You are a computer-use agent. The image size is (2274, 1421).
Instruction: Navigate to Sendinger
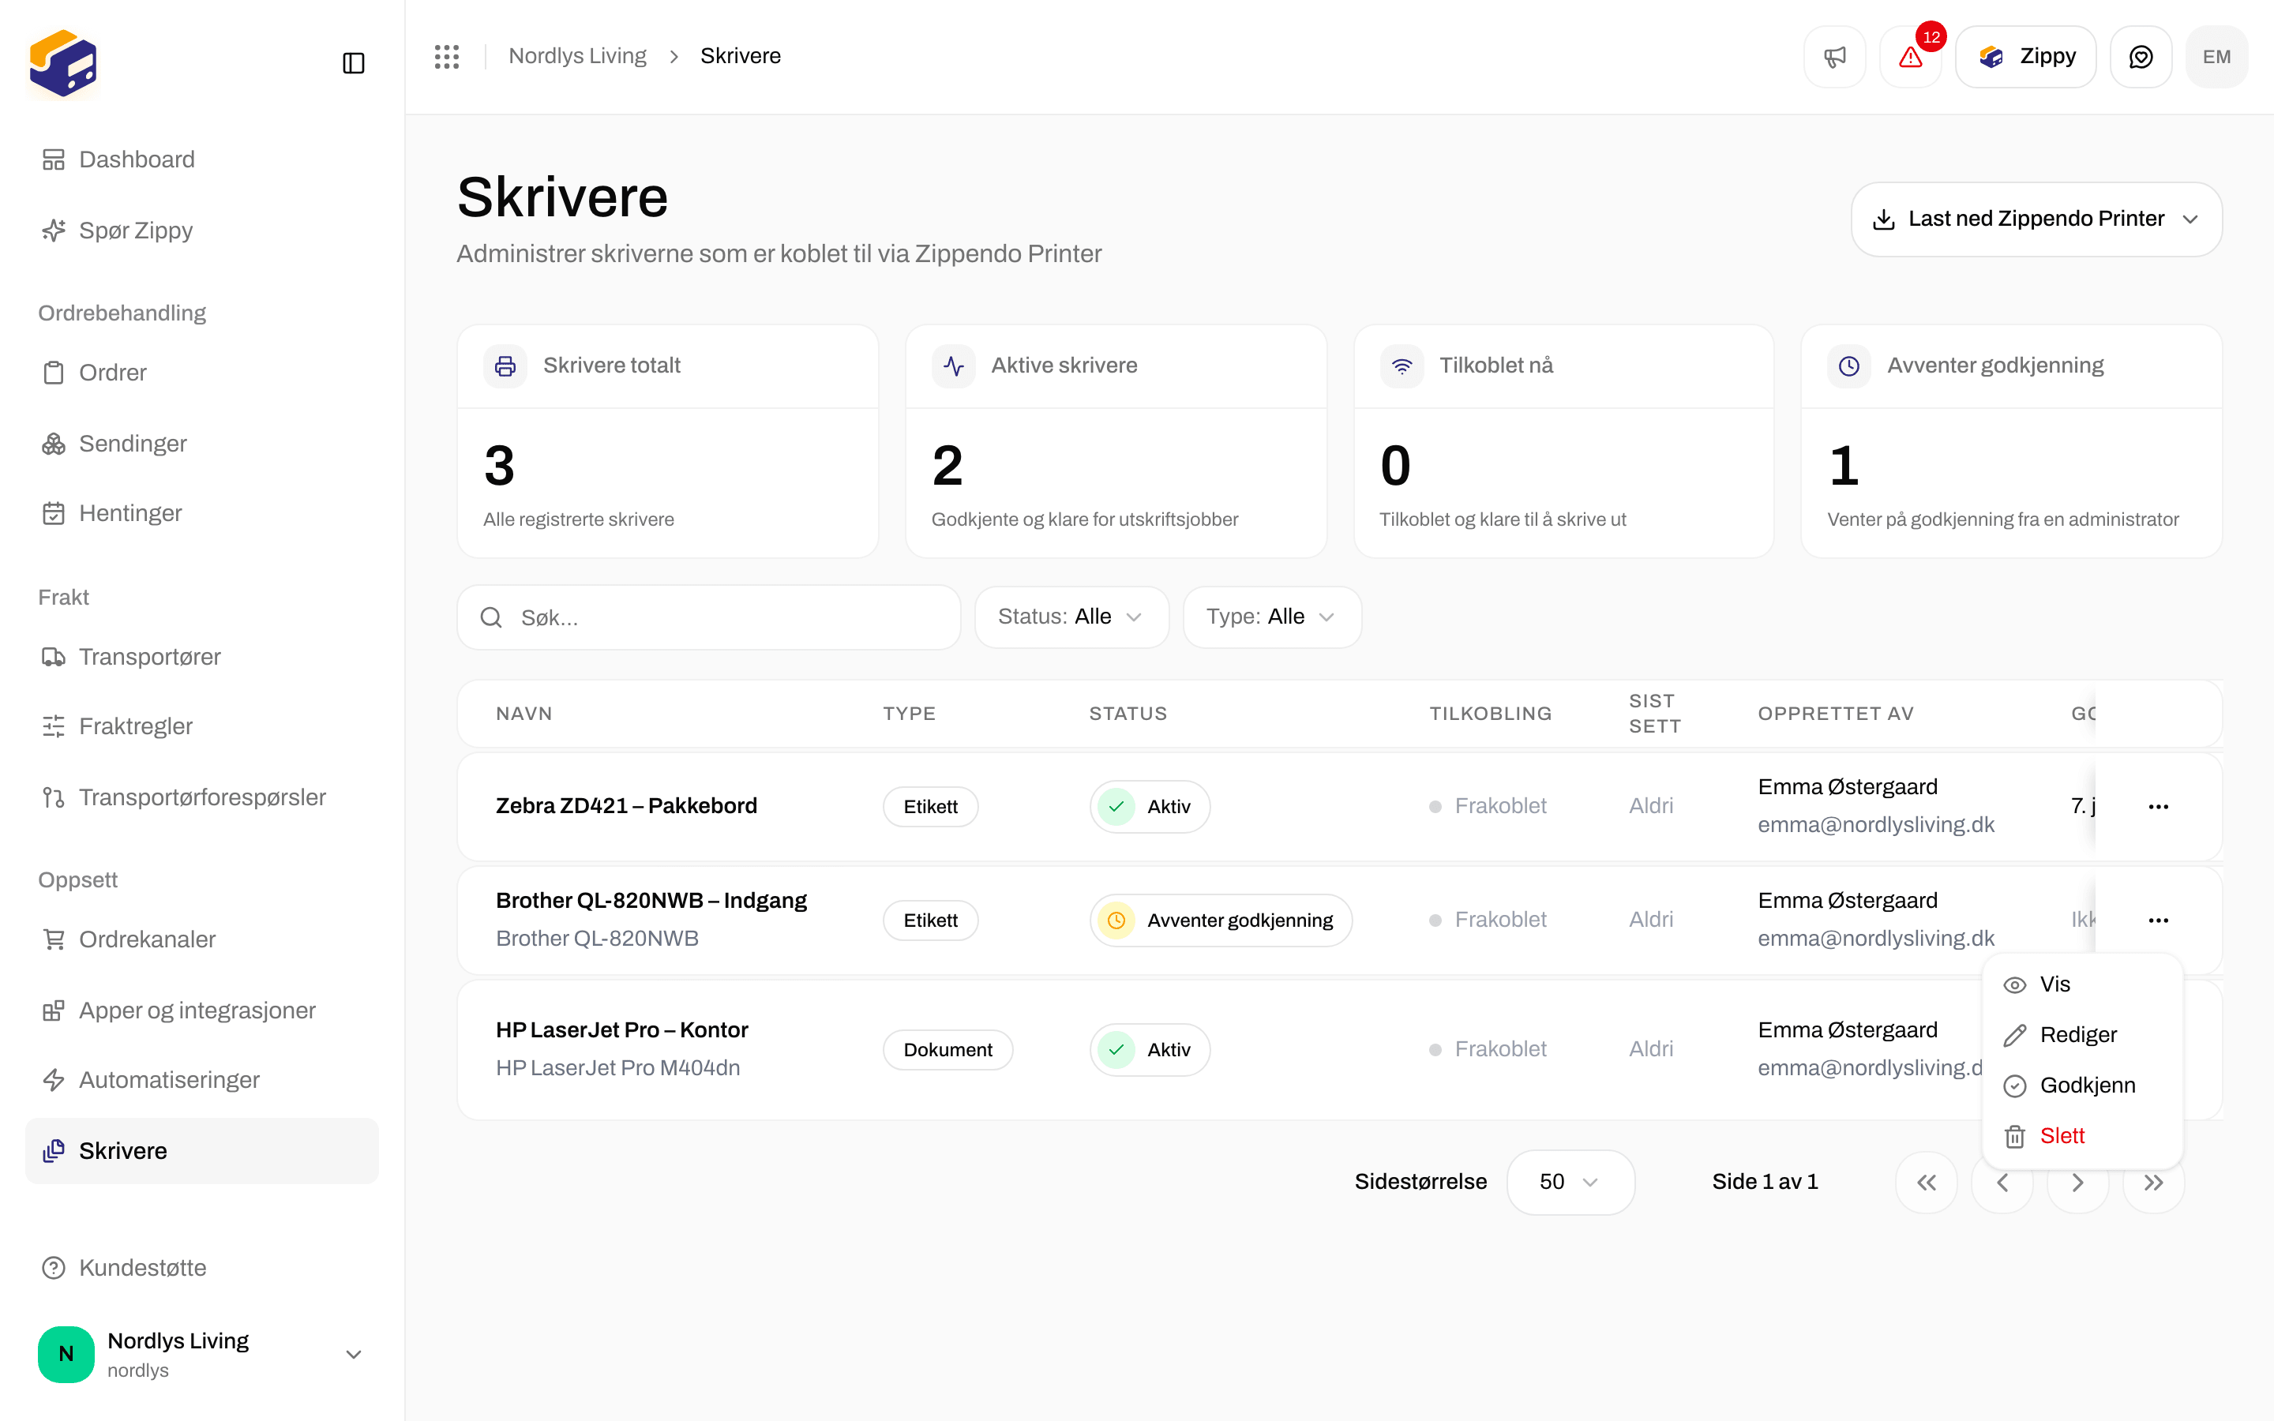click(x=202, y=443)
